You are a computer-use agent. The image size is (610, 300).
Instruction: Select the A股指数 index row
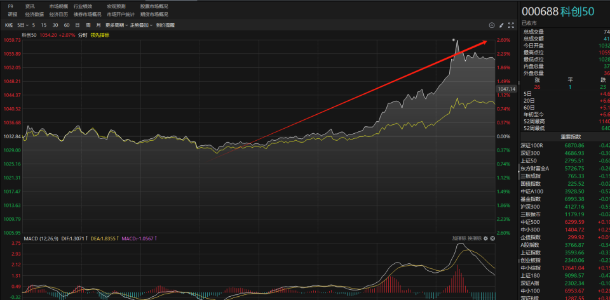(566, 245)
